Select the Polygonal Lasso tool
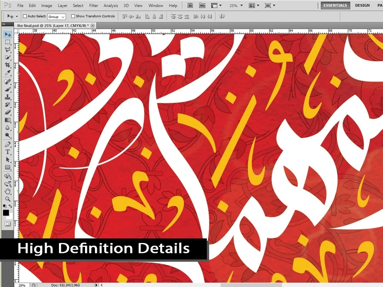383x287 pixels. (8, 49)
